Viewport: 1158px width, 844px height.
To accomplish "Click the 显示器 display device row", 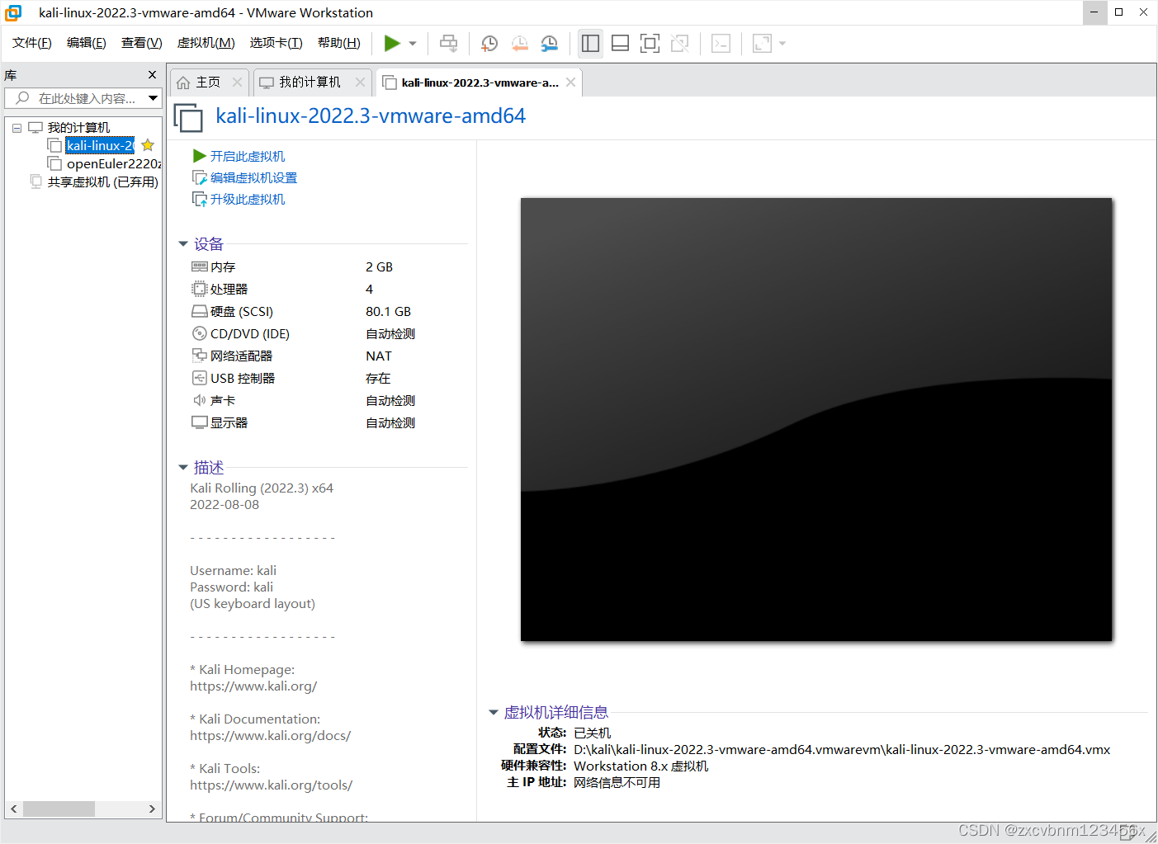I will 328,423.
